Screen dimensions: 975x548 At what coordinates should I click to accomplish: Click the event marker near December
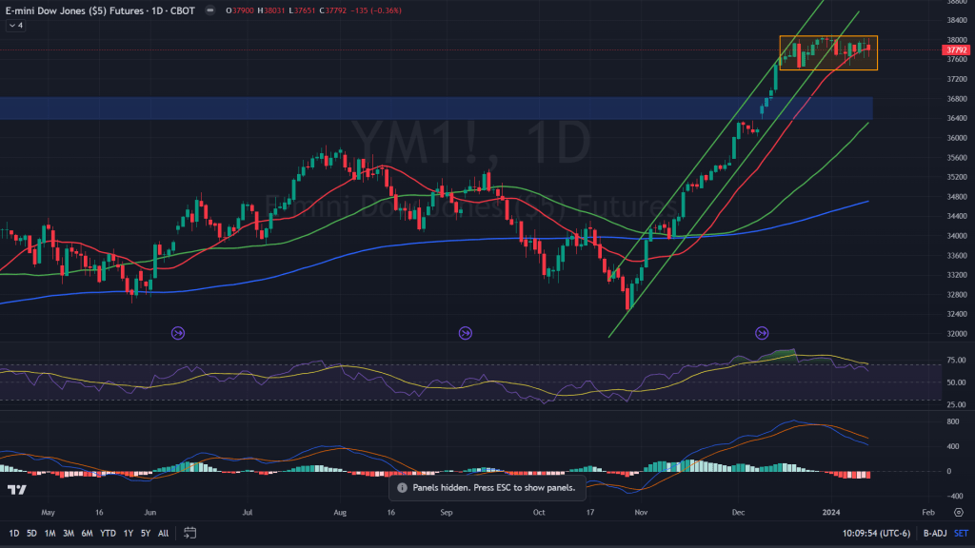[762, 333]
